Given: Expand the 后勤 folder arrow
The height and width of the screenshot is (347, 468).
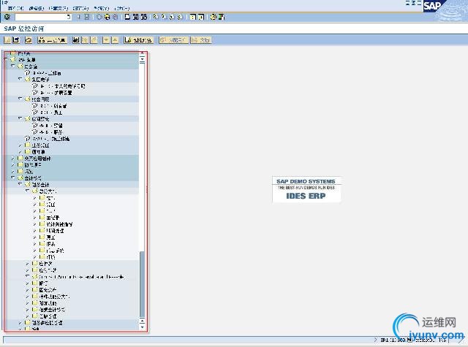Looking at the screenshot, I should coord(13,172).
